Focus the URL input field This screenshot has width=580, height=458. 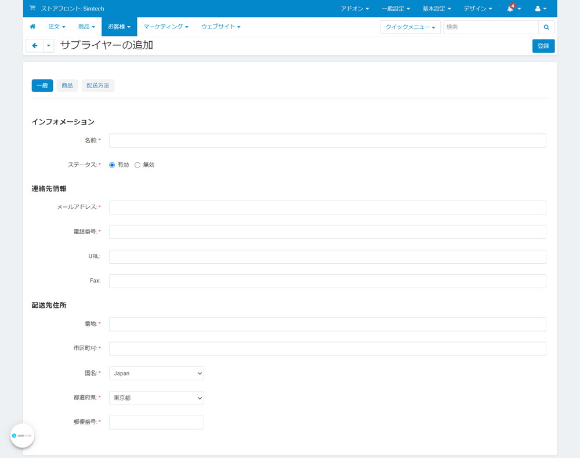(327, 257)
